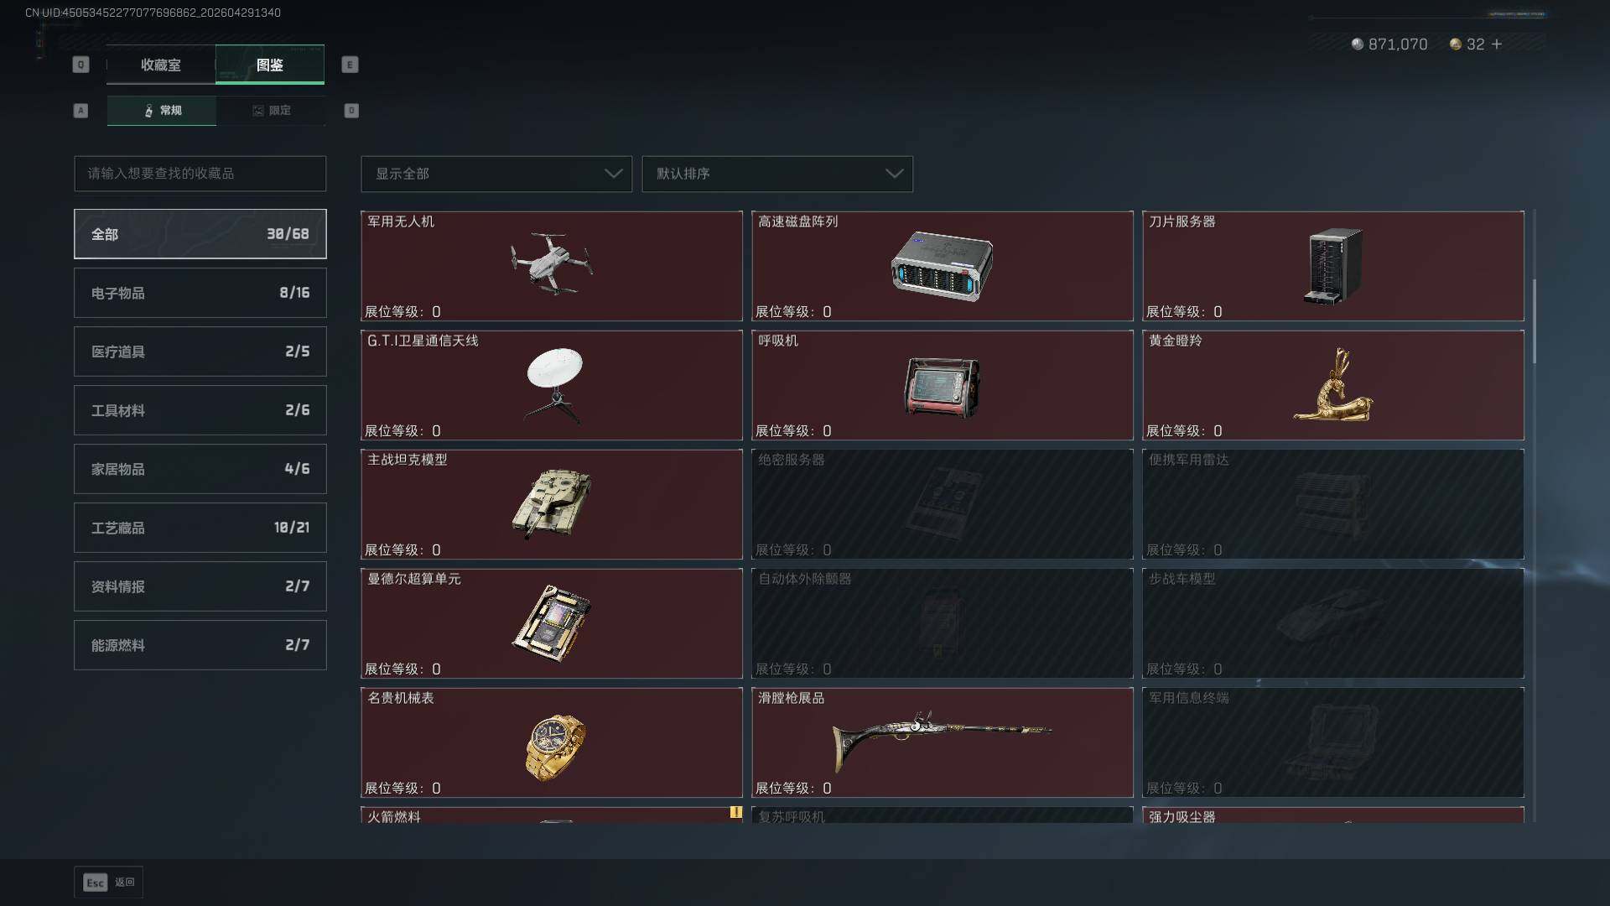This screenshot has width=1610, height=906.
Task: Switch to the 限定 category toggle
Action: (x=271, y=111)
